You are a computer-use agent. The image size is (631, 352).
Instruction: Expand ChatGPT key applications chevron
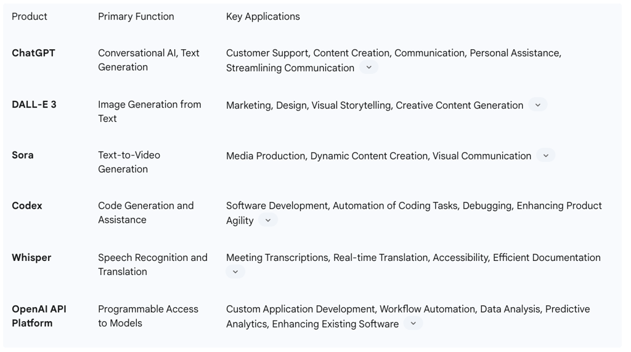point(368,68)
